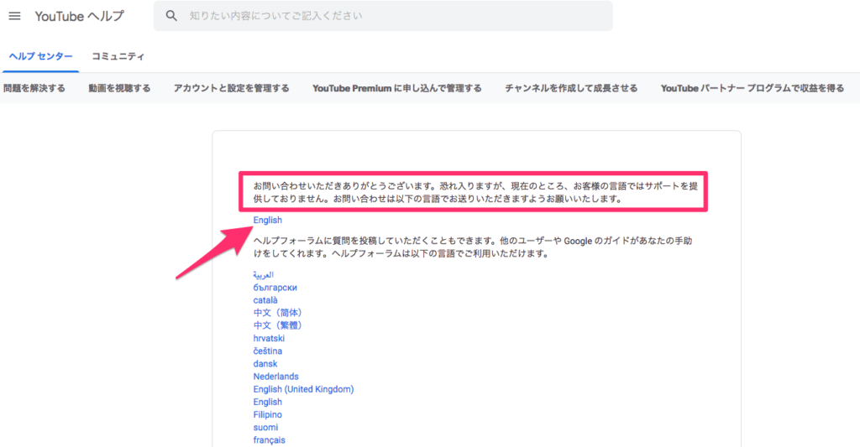Open the チャンネルを作成して成長させる menu
Image resolution: width=860 pixels, height=447 pixels.
point(571,88)
